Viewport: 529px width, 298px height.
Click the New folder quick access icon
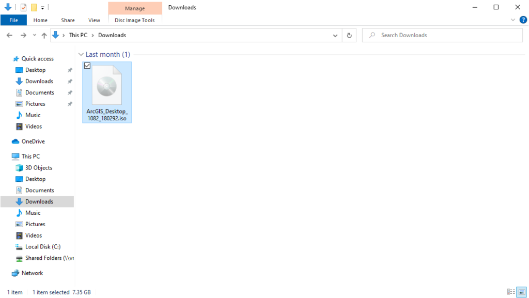[34, 7]
